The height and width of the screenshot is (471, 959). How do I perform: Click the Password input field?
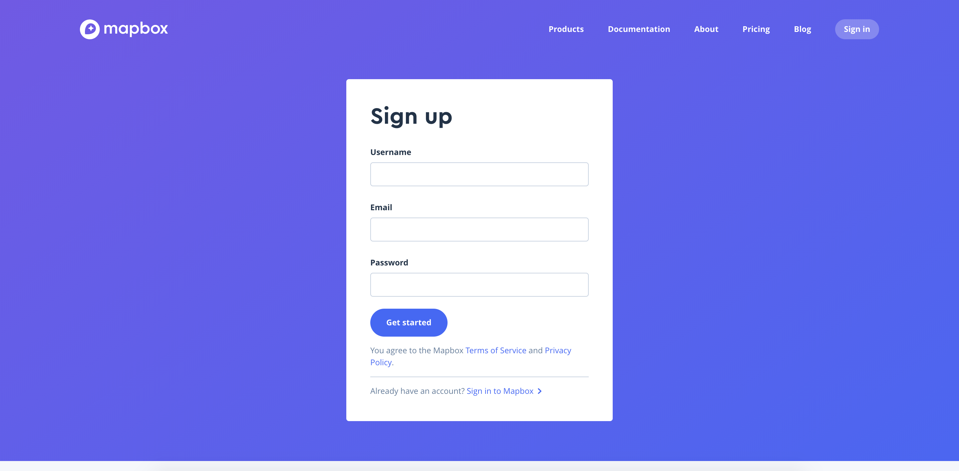point(479,285)
